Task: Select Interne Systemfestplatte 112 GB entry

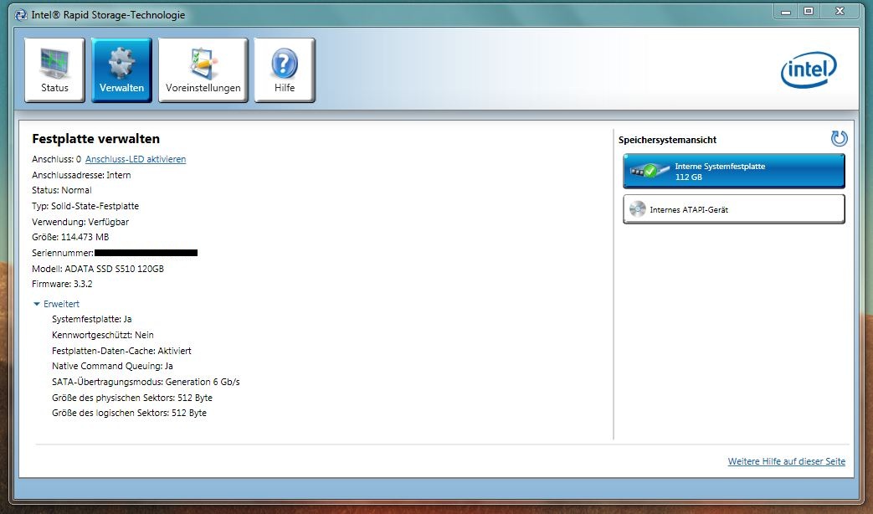Action: [734, 171]
